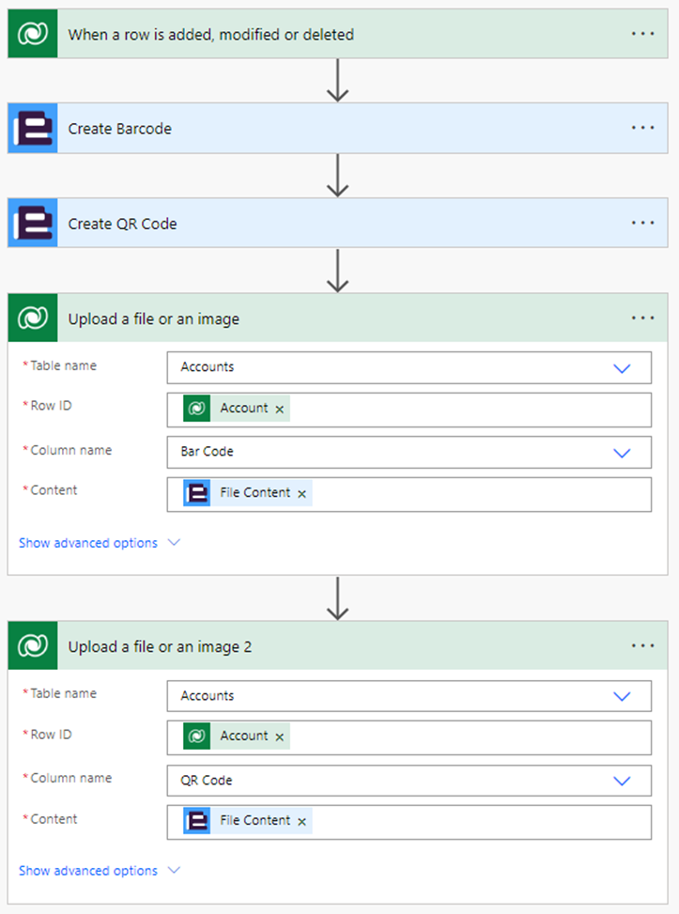
Task: Remove Account token from first Row ID field
Action: click(280, 410)
